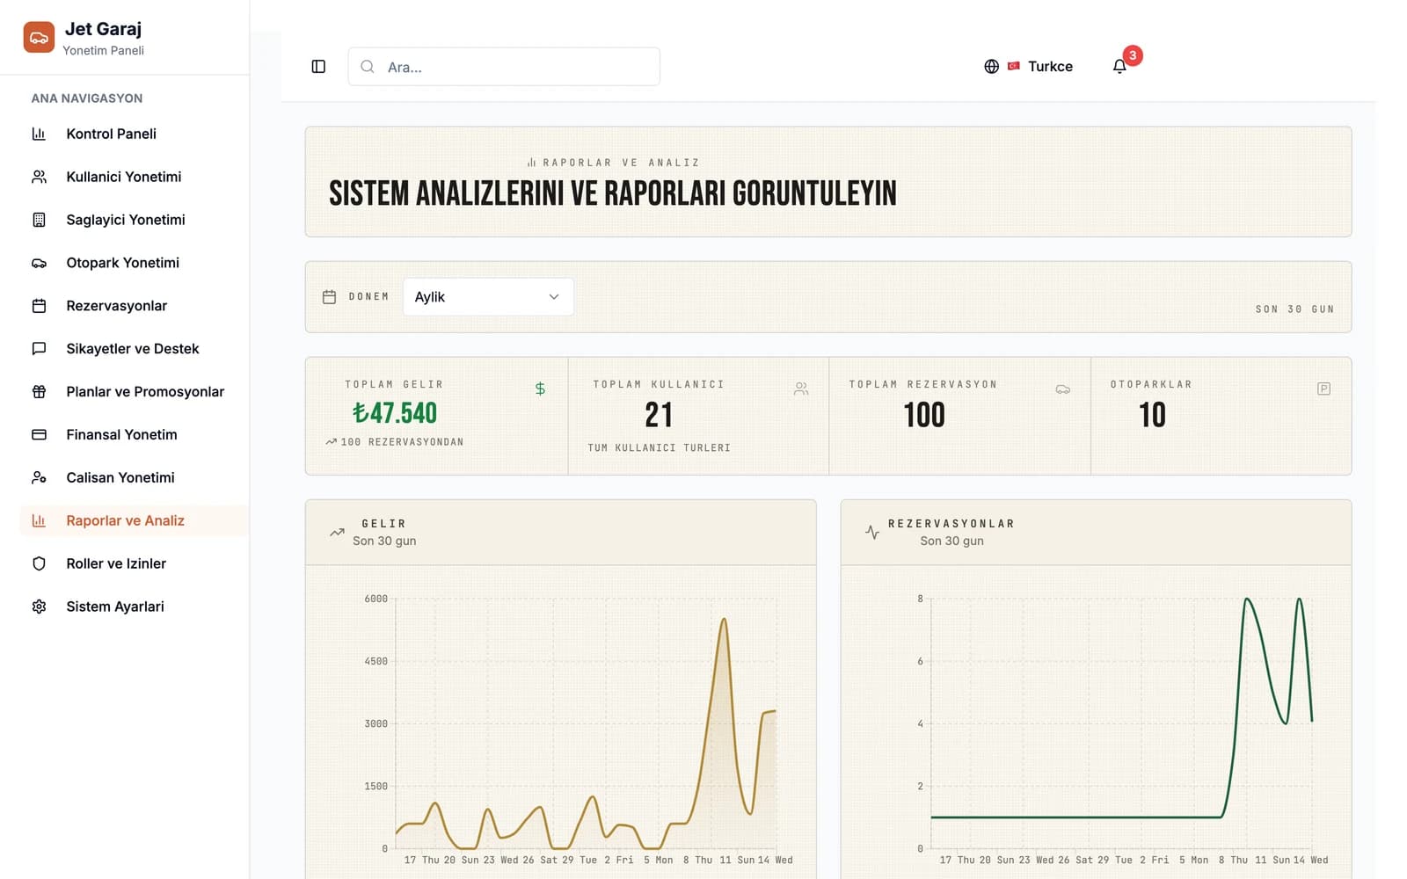Click the Gelir chart peak line

pyautogui.click(x=724, y=621)
